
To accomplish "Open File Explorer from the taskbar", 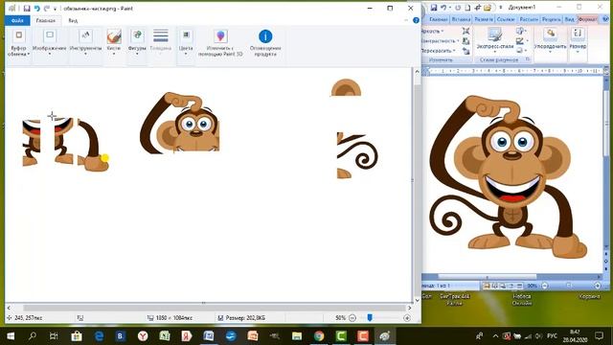I will pyautogui.click(x=297, y=336).
